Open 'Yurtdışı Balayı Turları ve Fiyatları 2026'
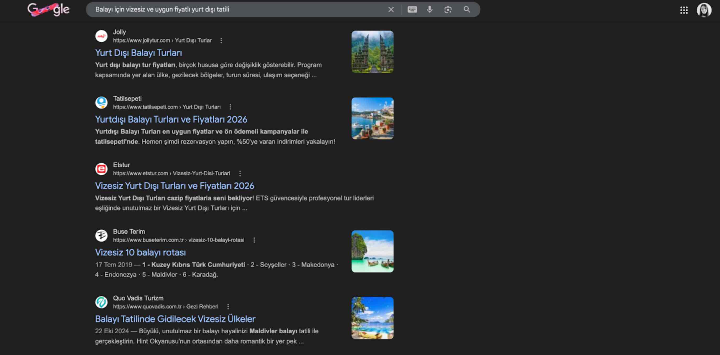This screenshot has width=720, height=355. click(x=171, y=119)
